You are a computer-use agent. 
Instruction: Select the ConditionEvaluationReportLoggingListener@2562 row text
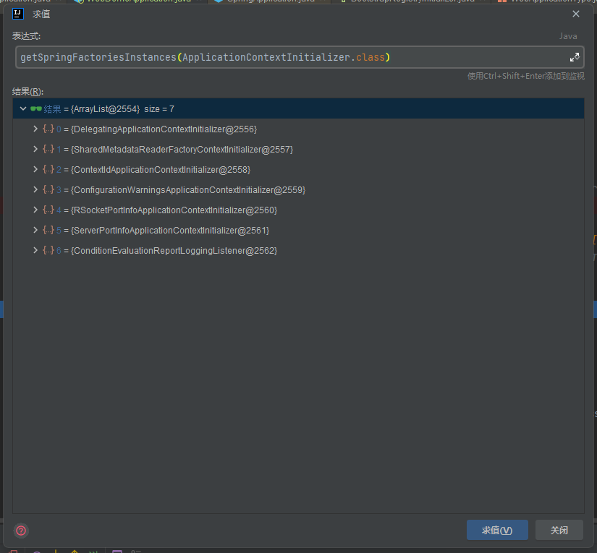pos(174,251)
